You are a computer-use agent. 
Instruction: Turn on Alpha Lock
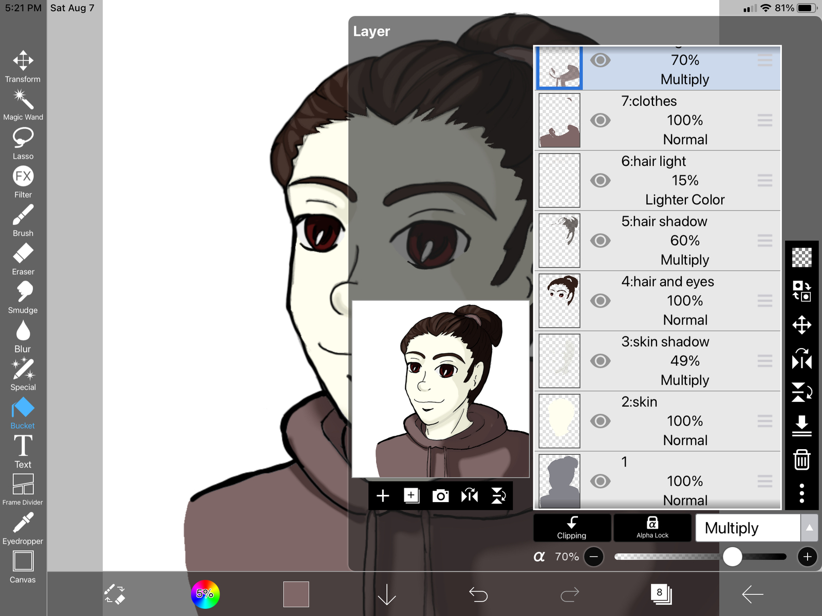pos(652,528)
